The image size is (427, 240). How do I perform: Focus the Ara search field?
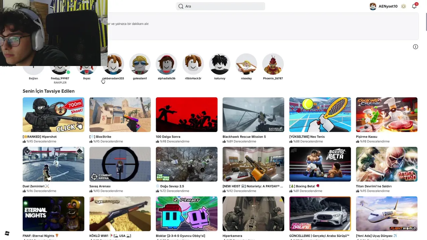[x=221, y=6]
